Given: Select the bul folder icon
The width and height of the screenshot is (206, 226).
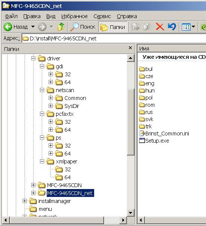Looking at the screenshot, I should click(x=142, y=69).
